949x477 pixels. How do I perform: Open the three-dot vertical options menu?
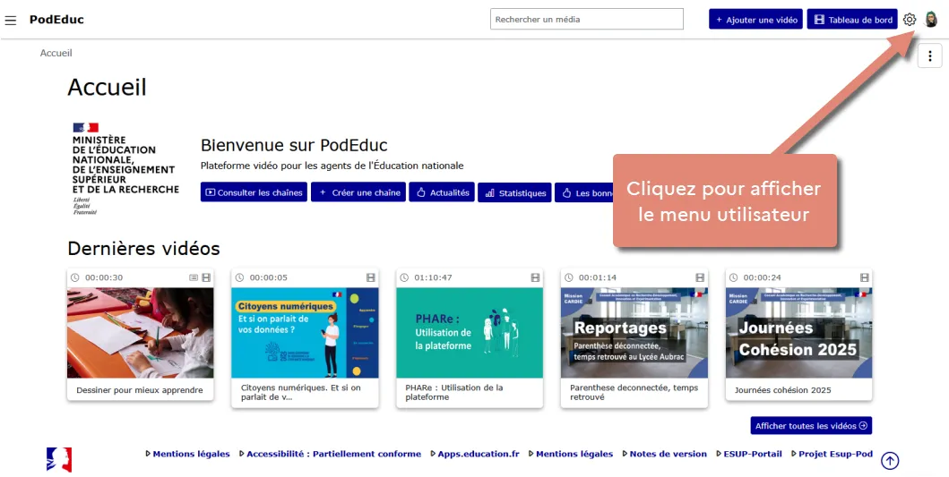929,56
